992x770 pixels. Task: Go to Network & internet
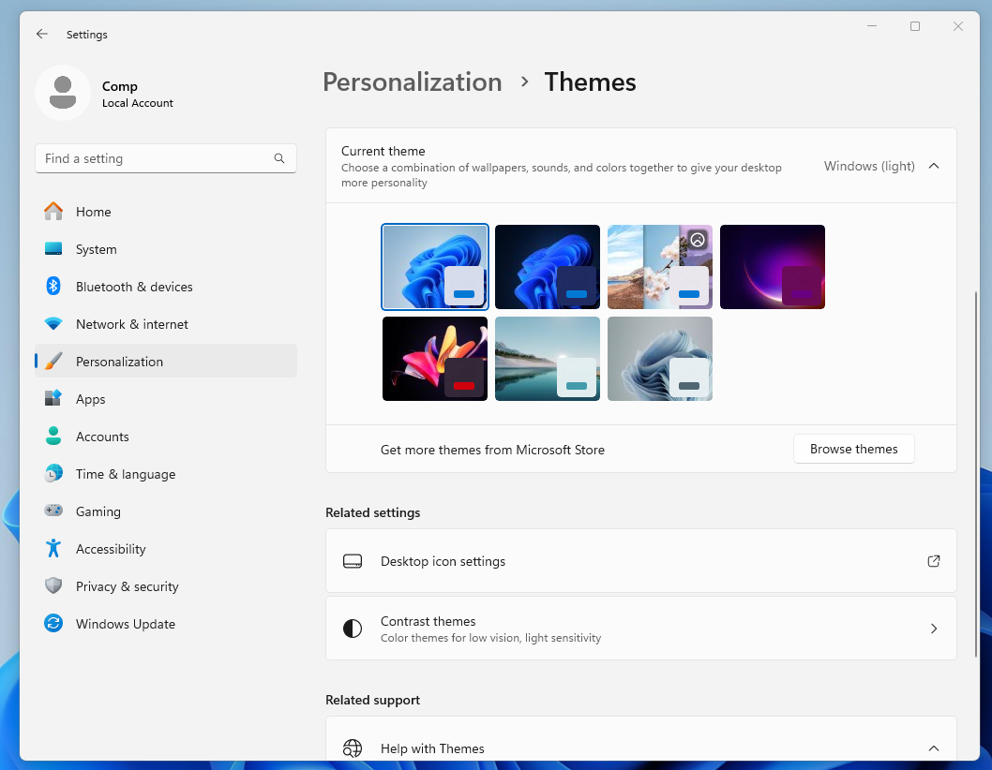click(166, 324)
